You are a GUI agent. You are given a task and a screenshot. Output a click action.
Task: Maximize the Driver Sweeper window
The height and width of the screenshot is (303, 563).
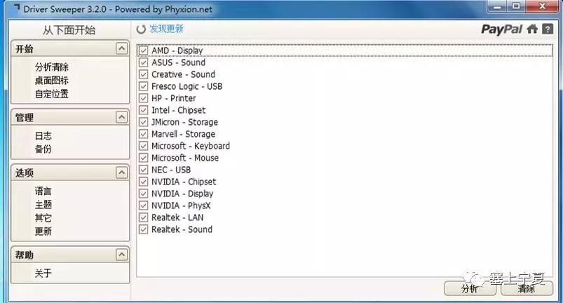516,6
